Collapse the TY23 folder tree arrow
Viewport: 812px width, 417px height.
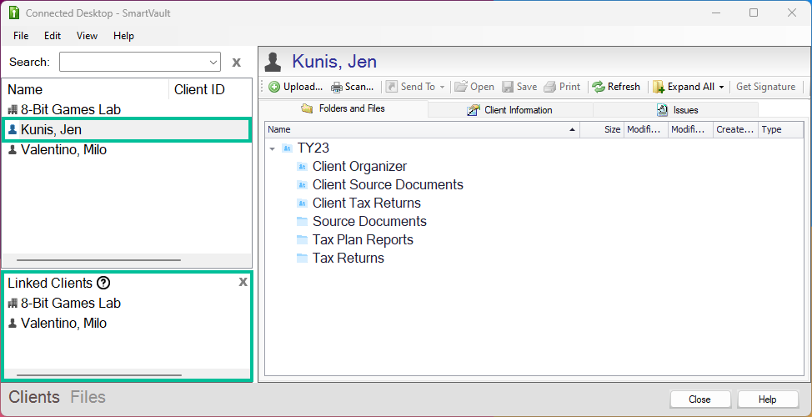tap(272, 148)
